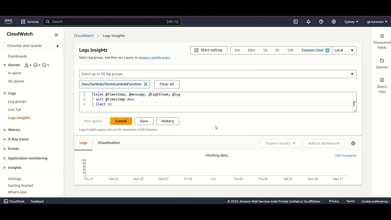
Task: Open Dashboards in the sidebar
Action: tap(17, 56)
